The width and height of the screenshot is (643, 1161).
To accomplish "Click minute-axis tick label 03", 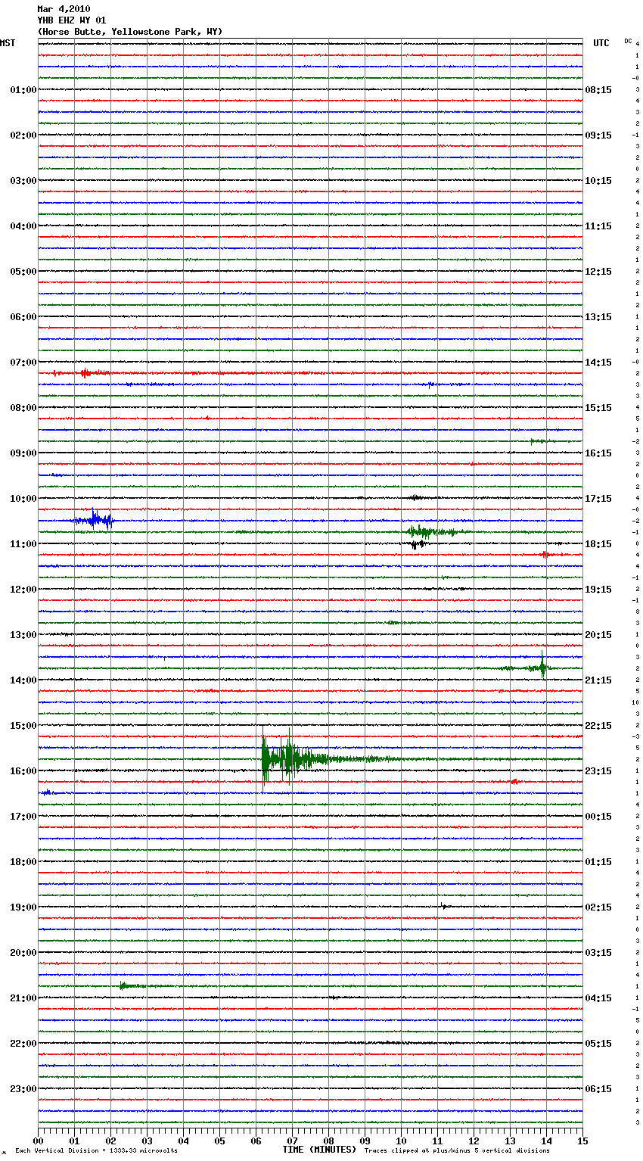I will (x=148, y=1141).
